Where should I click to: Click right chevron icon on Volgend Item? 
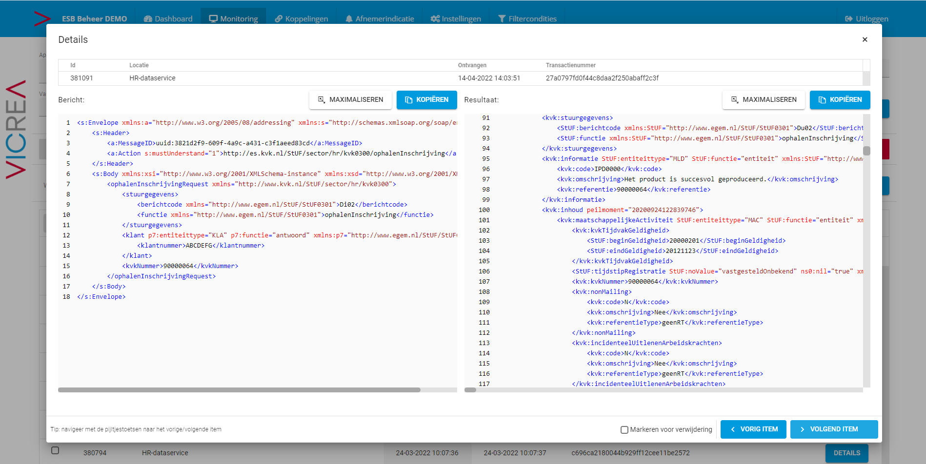point(802,429)
